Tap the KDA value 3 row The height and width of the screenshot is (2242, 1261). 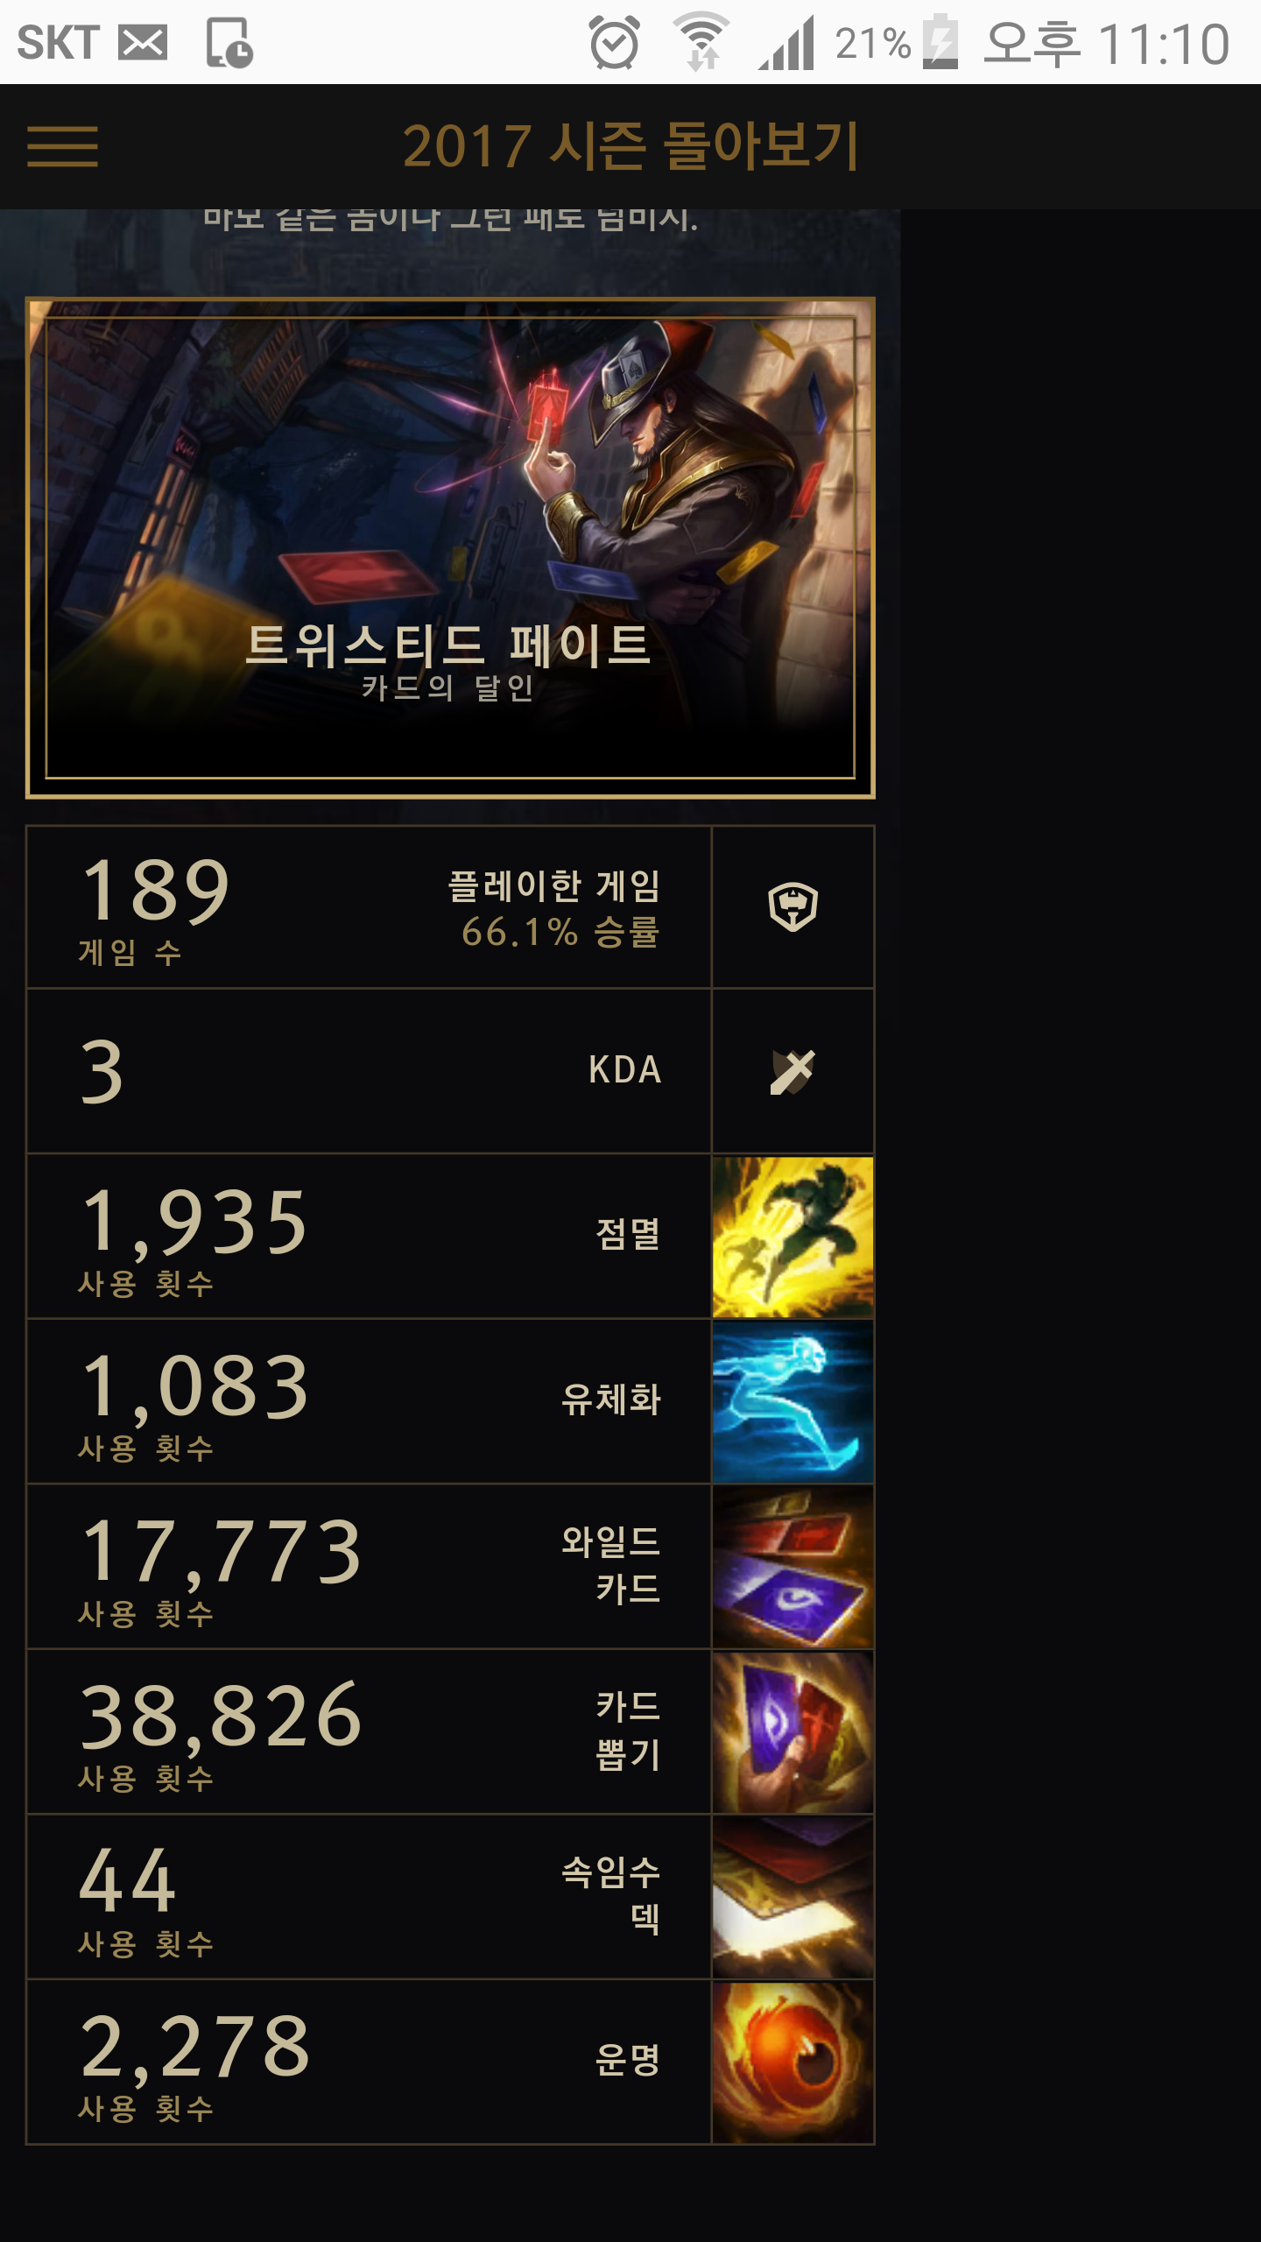click(369, 1071)
